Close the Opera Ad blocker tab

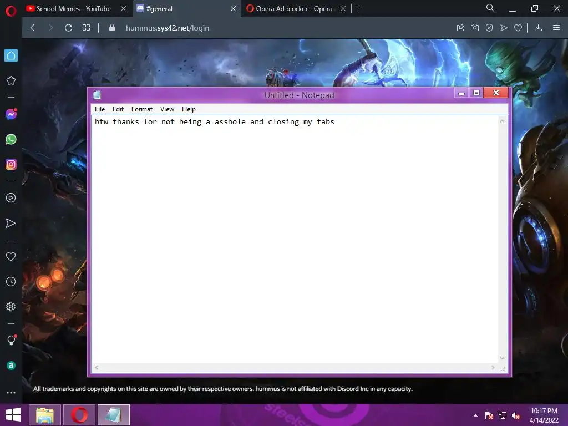click(x=343, y=9)
